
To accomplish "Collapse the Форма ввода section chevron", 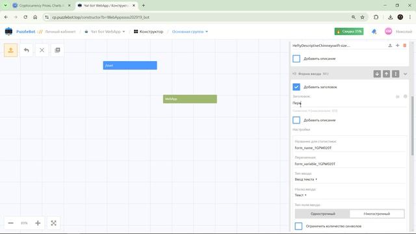I will click(x=405, y=73).
